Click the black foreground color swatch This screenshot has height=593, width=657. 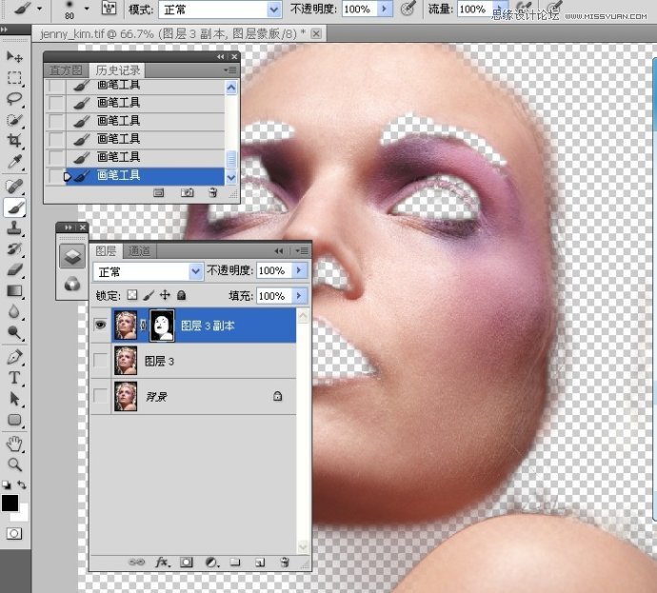(x=10, y=503)
